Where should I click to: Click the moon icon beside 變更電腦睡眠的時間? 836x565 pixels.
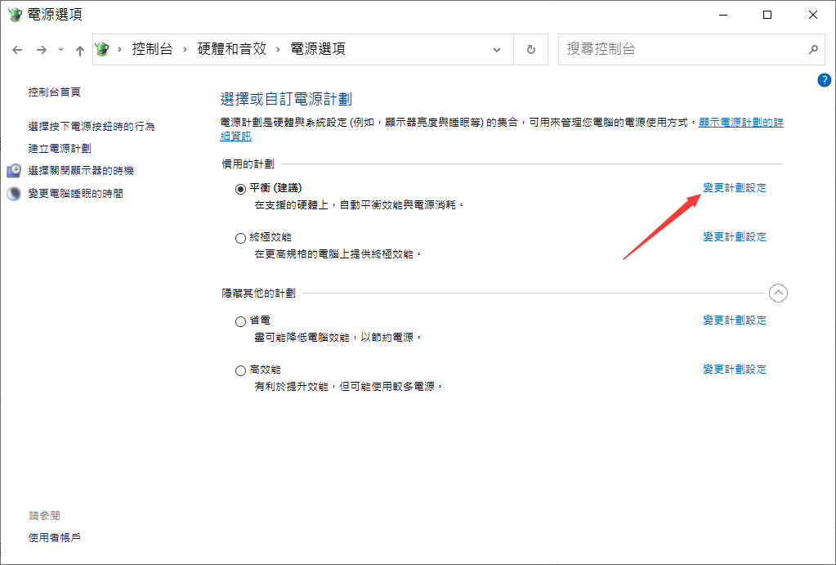(x=15, y=194)
